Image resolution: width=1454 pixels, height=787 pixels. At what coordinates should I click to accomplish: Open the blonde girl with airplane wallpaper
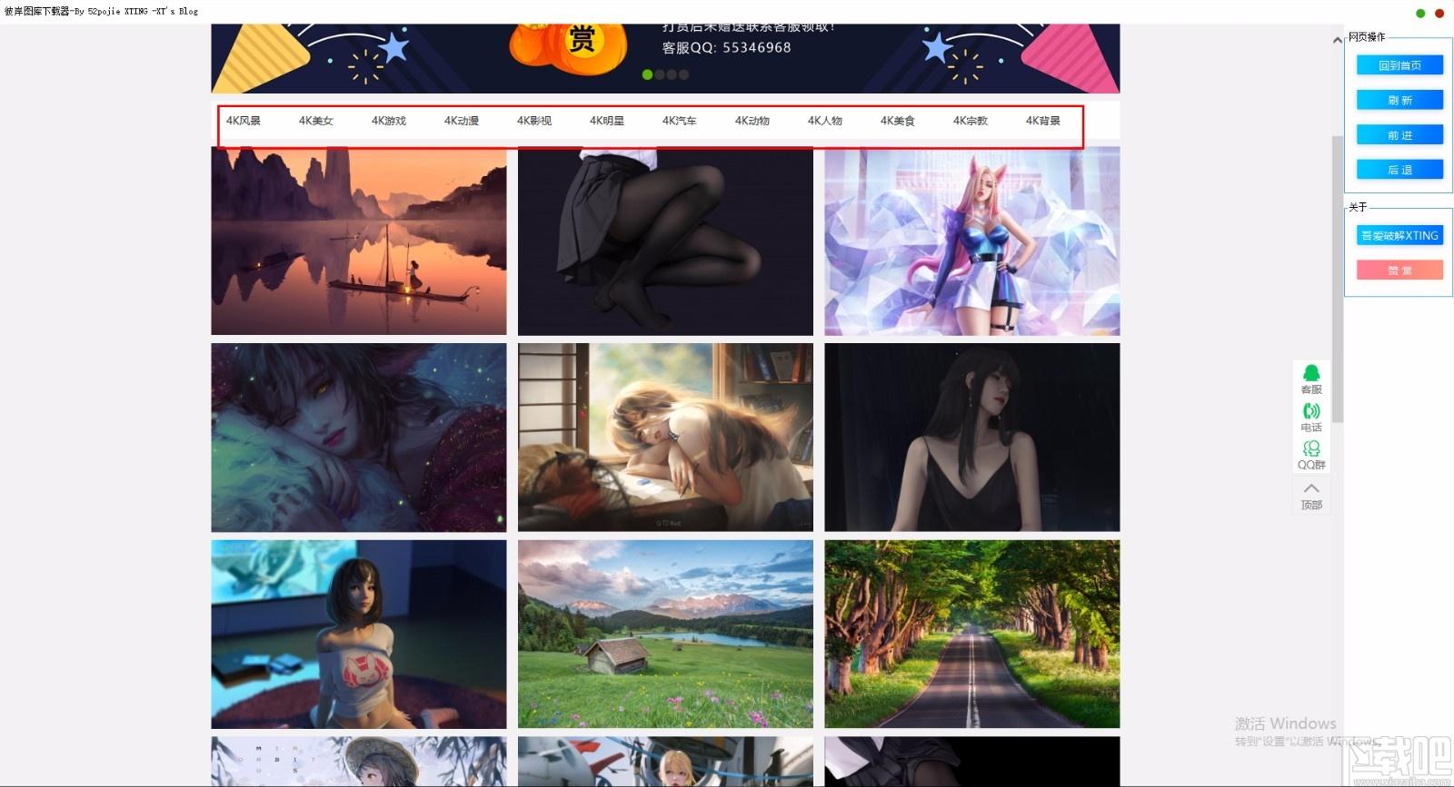[x=665, y=762]
